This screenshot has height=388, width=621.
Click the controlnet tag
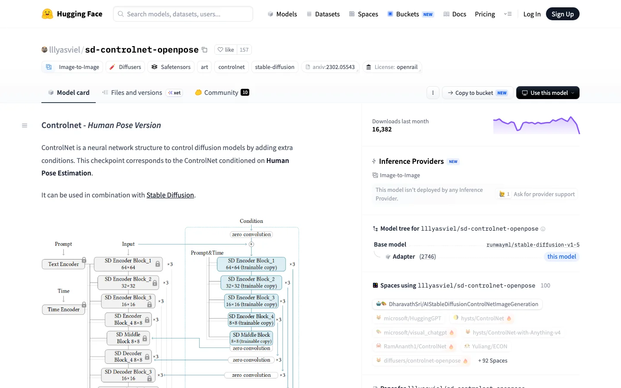tap(232, 67)
